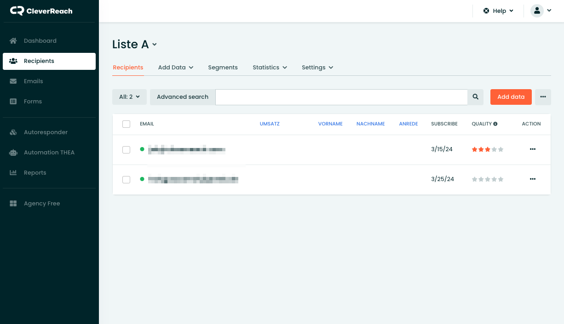Click the Add data button
Viewport: 564px width, 324px height.
[x=511, y=97]
